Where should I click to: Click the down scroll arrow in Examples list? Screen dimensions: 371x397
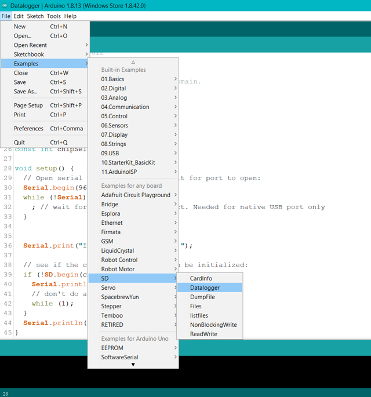coord(133,365)
